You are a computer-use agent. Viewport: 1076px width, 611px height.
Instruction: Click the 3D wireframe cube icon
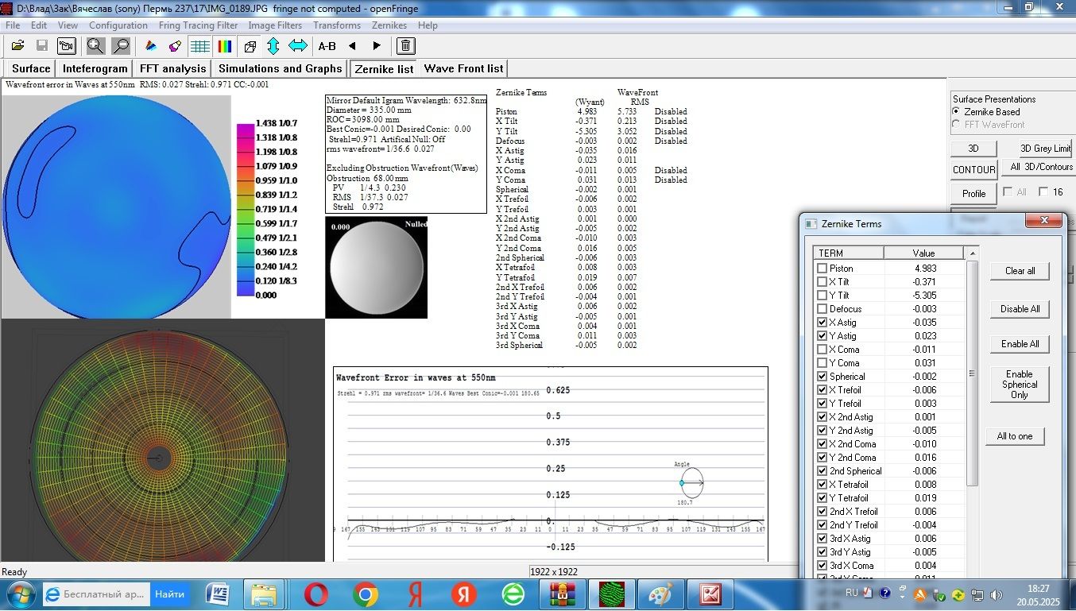[x=250, y=46]
